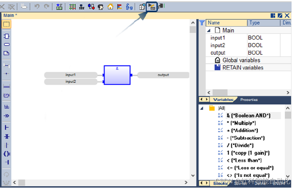Select the contact tool with two bars
Image resolution: width=296 pixels, height=188 pixels.
[7, 136]
